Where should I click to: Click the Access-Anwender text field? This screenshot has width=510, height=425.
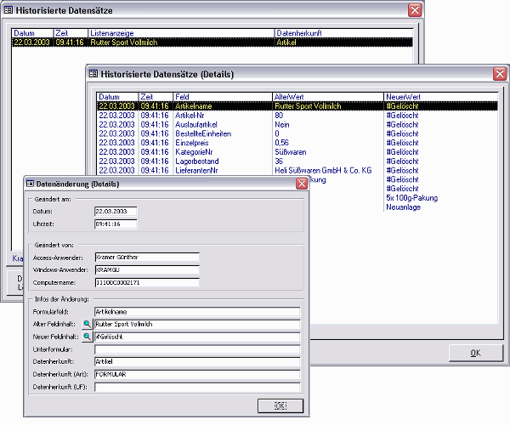tap(145, 258)
